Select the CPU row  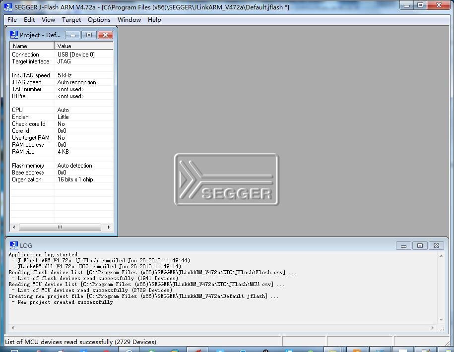[62, 110]
